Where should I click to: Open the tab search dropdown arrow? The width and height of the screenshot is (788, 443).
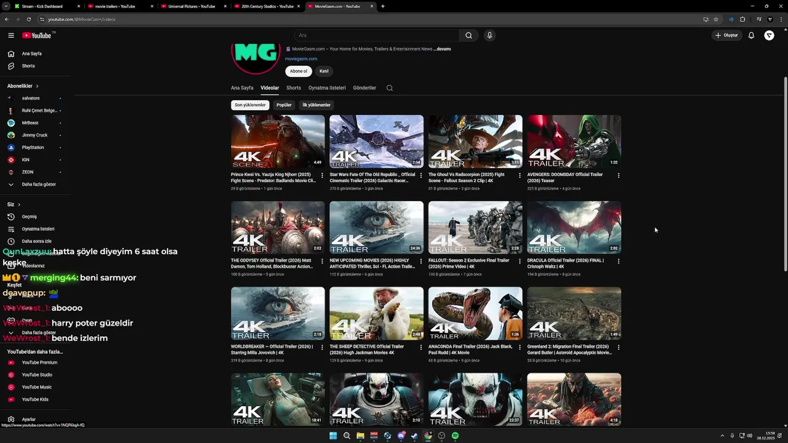pyautogui.click(x=5, y=6)
